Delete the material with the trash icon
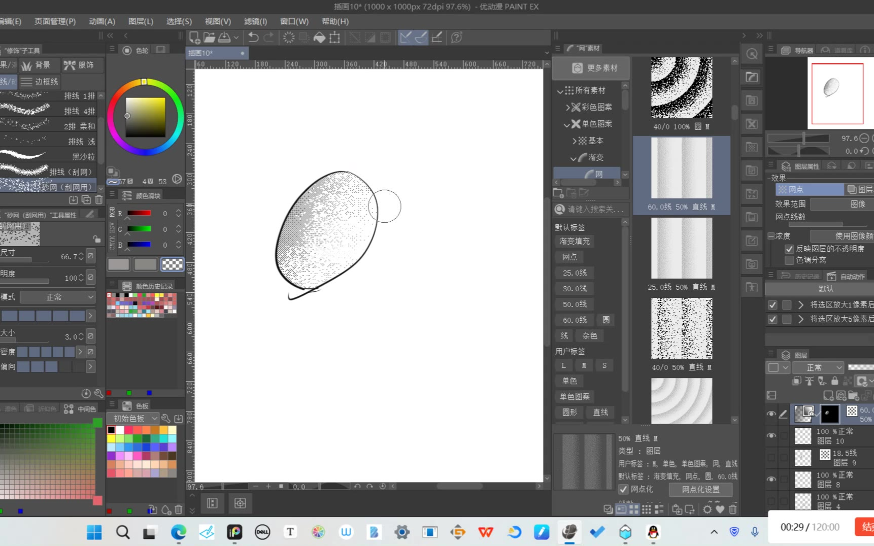The image size is (874, 546). (x=733, y=509)
